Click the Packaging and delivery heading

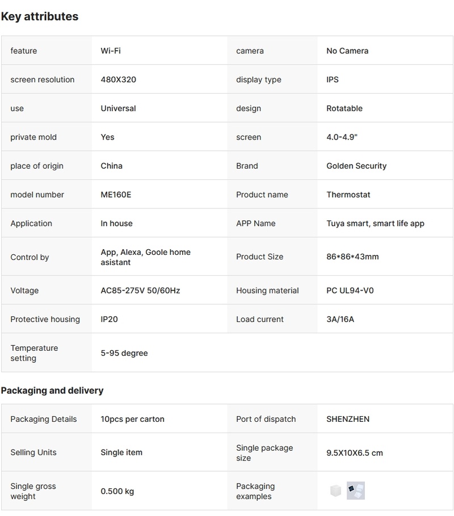[x=52, y=391]
